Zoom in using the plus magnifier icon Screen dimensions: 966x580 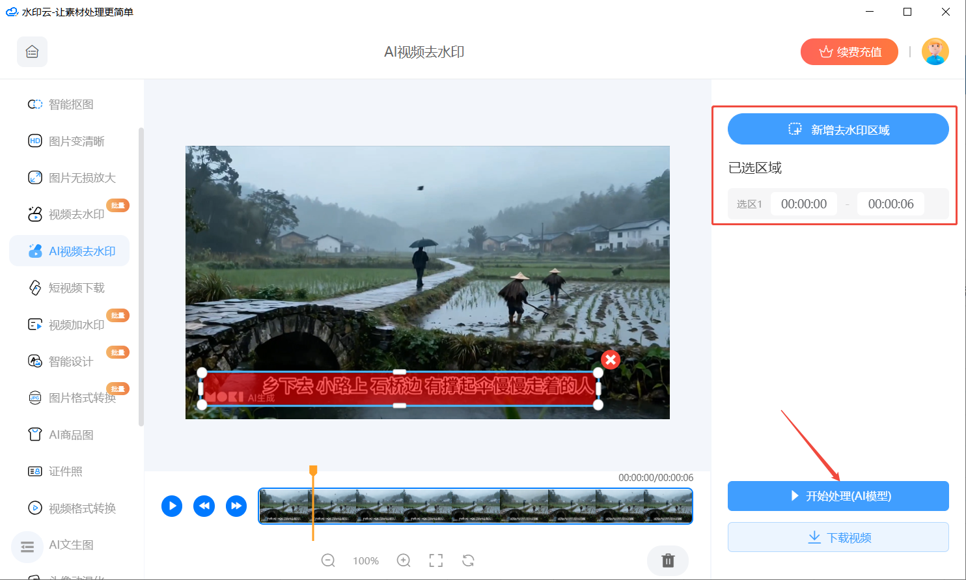pyautogui.click(x=404, y=560)
